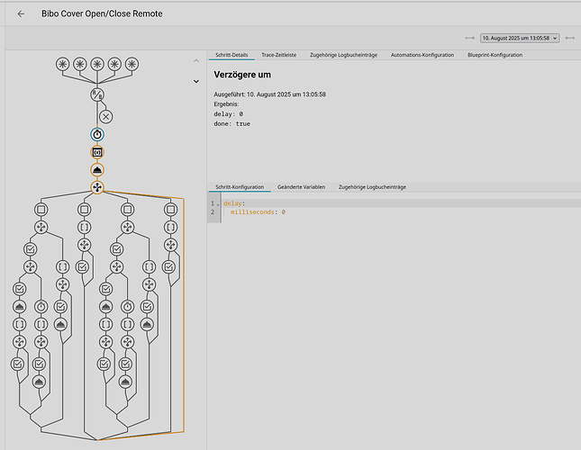
Task: Select the trigger mode node under triggers
Action: click(x=97, y=94)
